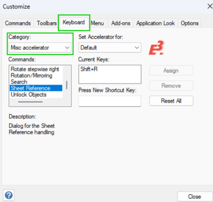Open the Add-ons tab
The image size is (213, 202).
pyautogui.click(x=121, y=23)
